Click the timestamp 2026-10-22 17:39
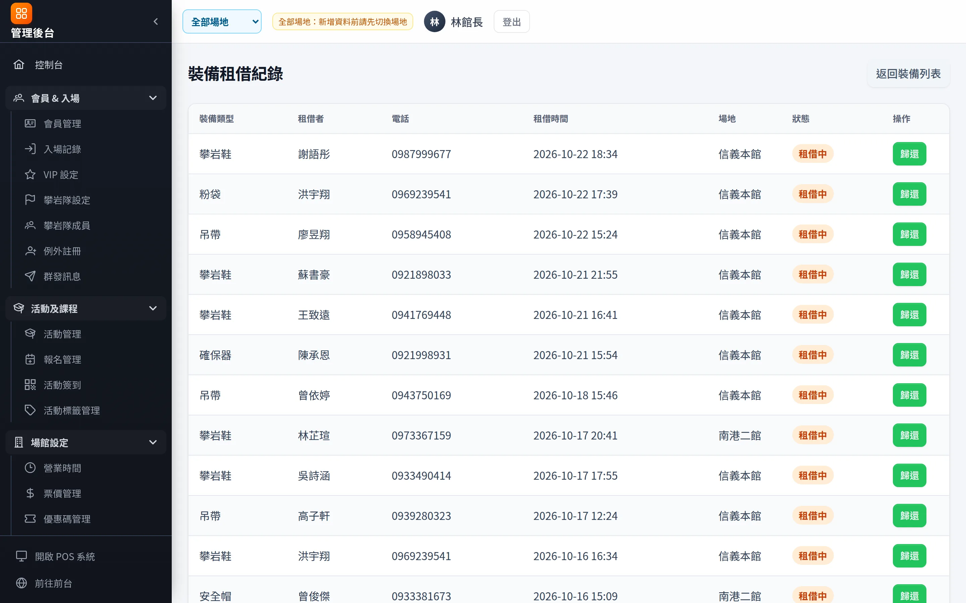Image resolution: width=966 pixels, height=603 pixels. pyautogui.click(x=575, y=194)
